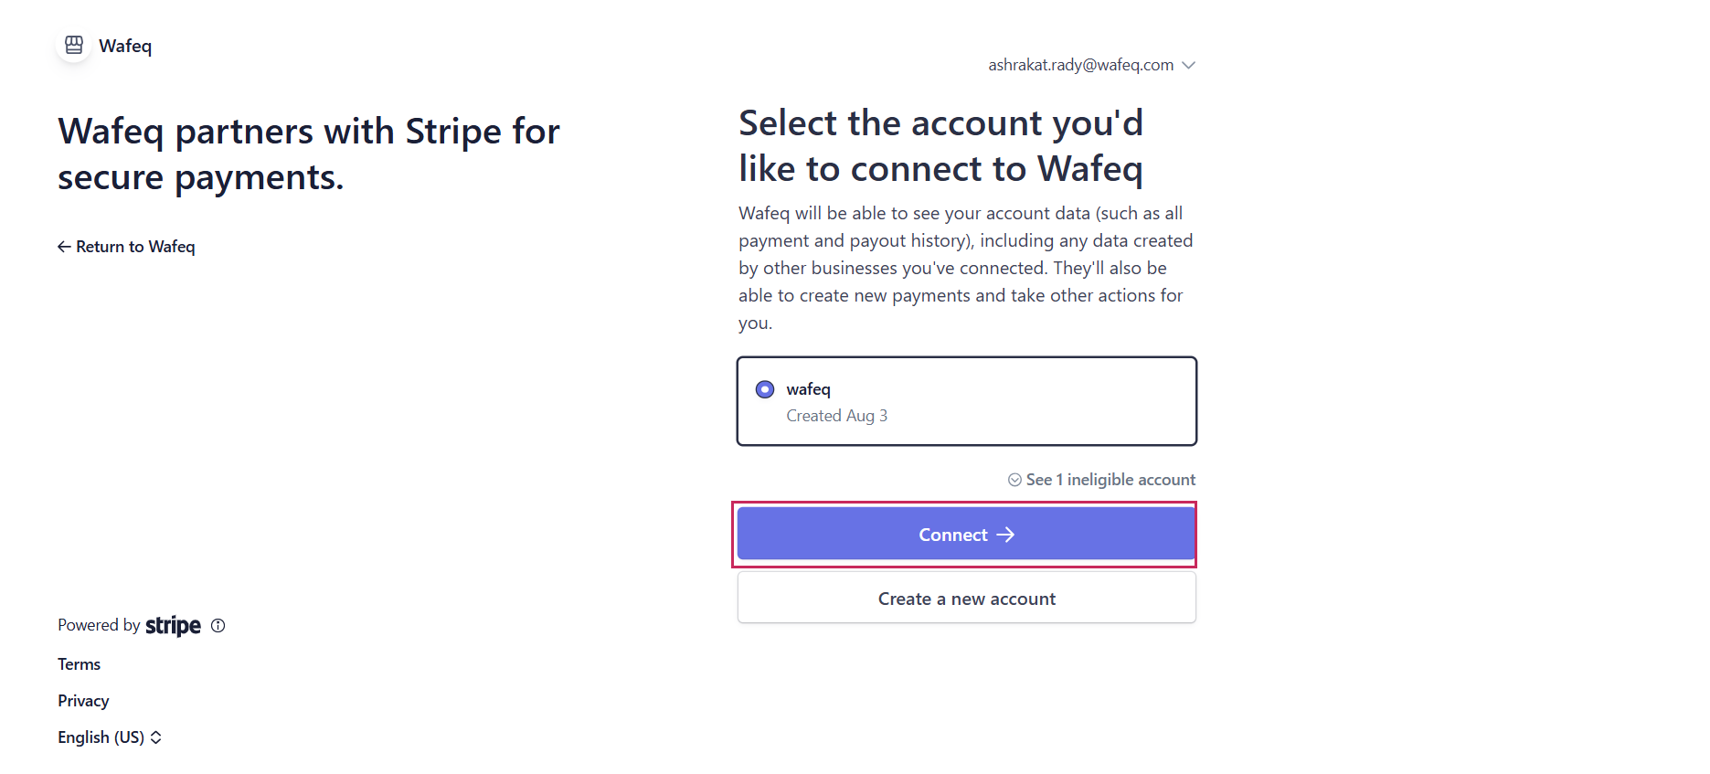This screenshot has width=1710, height=774.
Task: Click the up-down arrows beside English (US)
Action: click(156, 737)
